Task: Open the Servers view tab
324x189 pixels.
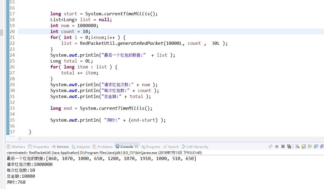Action: tap(60, 147)
